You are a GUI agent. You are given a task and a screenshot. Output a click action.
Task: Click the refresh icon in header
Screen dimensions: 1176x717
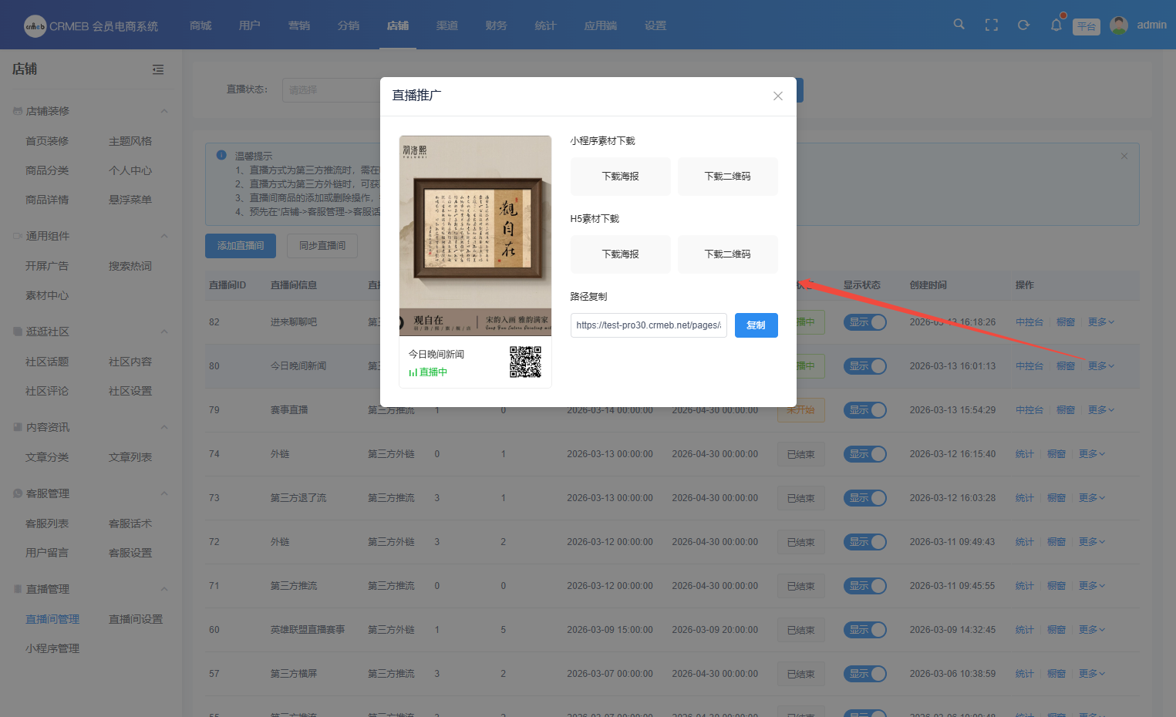1023,25
